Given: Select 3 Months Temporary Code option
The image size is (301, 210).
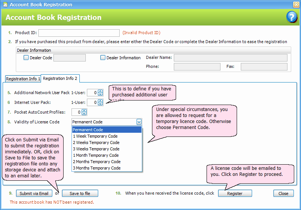Looking at the screenshot, I should click(107, 168).
